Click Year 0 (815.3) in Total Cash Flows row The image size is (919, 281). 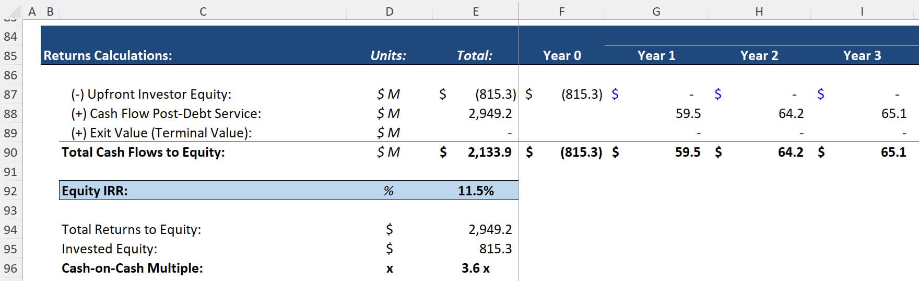pyautogui.click(x=581, y=153)
